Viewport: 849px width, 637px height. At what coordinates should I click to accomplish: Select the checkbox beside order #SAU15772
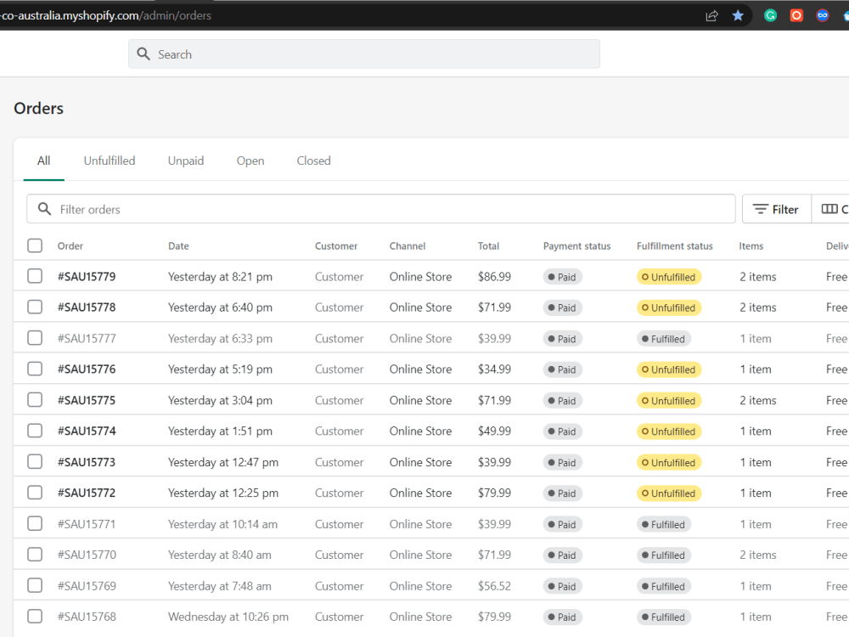(x=33, y=493)
